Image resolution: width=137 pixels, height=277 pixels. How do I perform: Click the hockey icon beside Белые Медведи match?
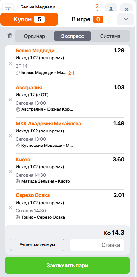(x=18, y=73)
